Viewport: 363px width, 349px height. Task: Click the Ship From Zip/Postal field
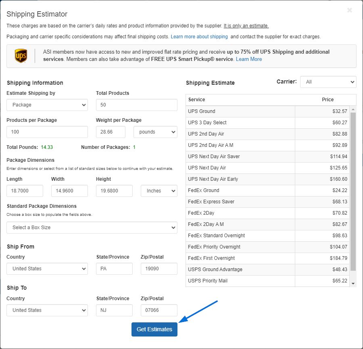(159, 269)
